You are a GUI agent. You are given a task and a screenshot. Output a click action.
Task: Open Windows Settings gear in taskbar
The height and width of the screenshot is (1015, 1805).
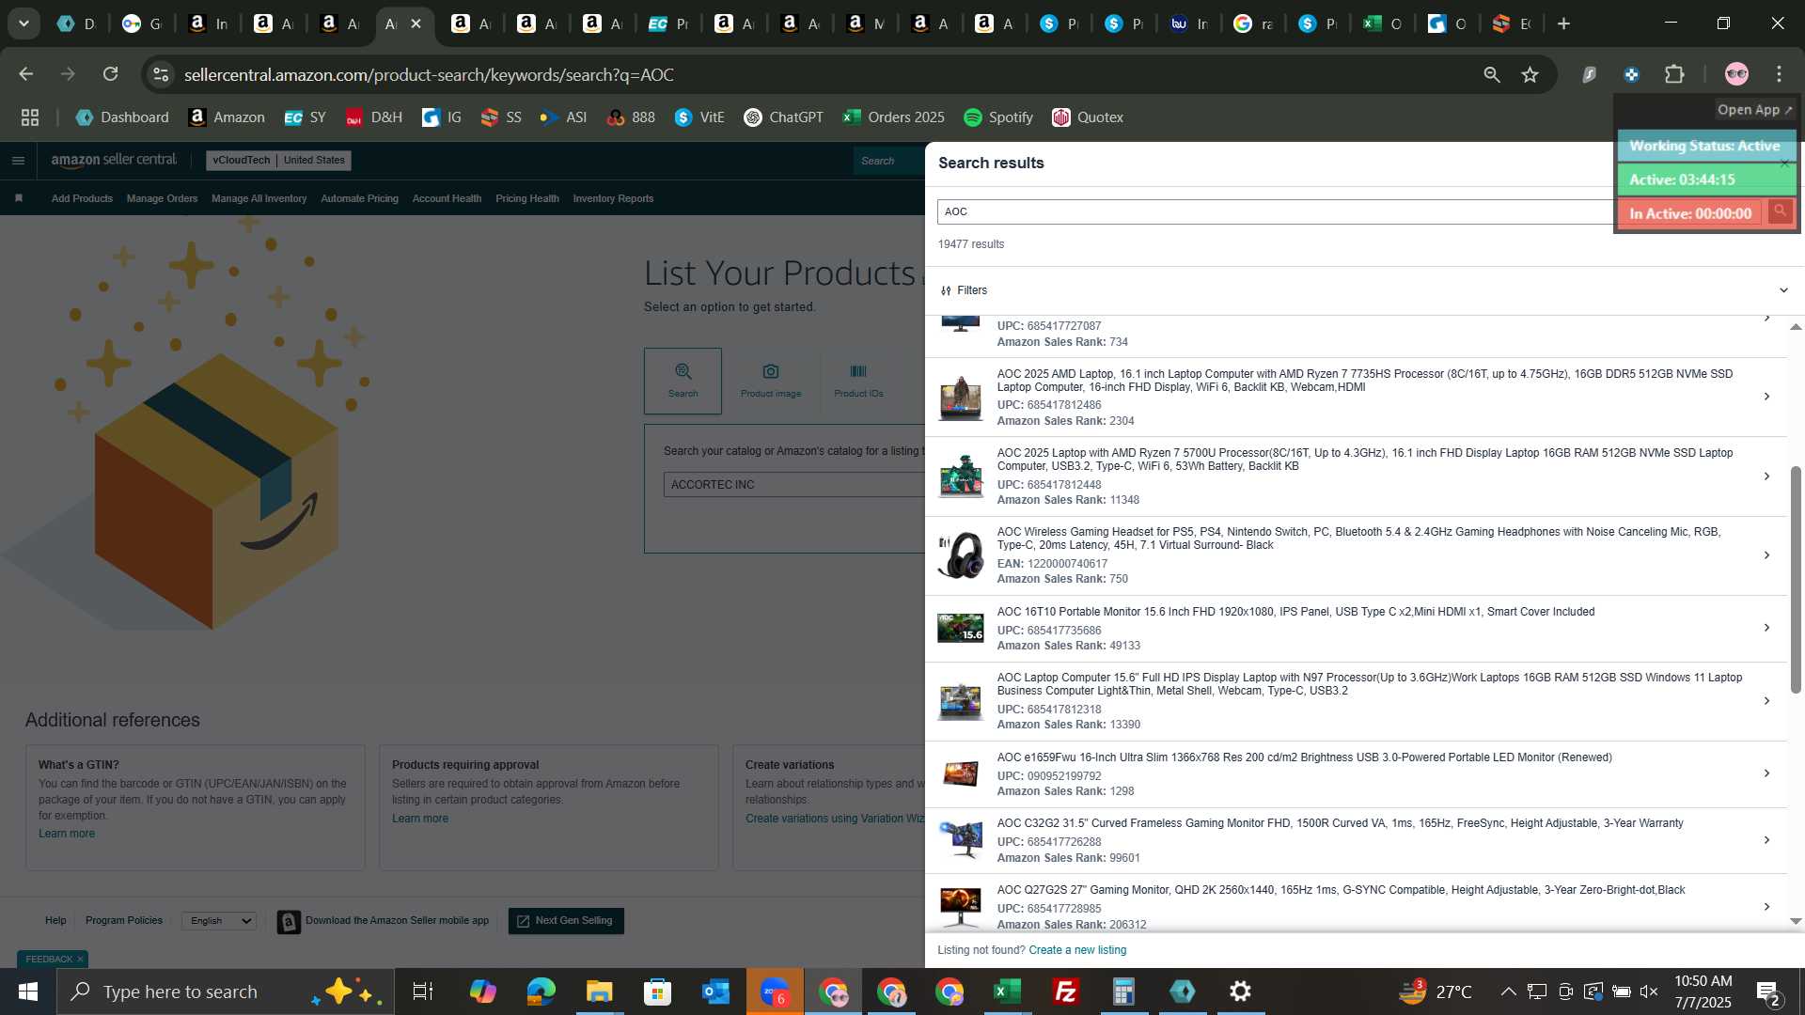coord(1240,992)
